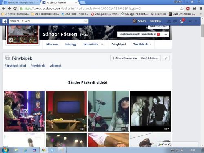Viewport: 204px width, 153px height.
Task: Open the media player taskbar icon
Action: (52, 150)
